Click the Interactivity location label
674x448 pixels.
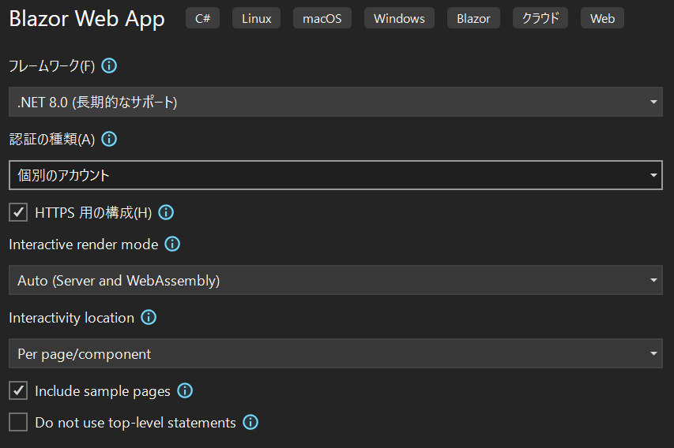tap(71, 318)
